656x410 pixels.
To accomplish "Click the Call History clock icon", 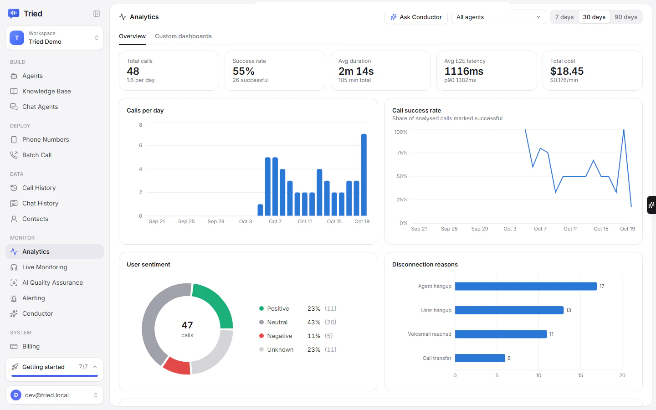I will coord(14,188).
